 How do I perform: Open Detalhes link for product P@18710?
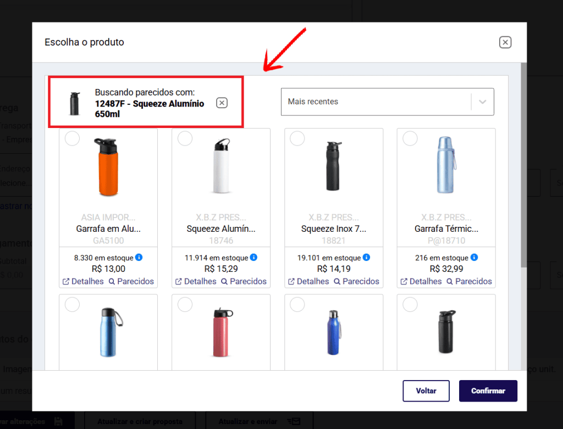[421, 282]
